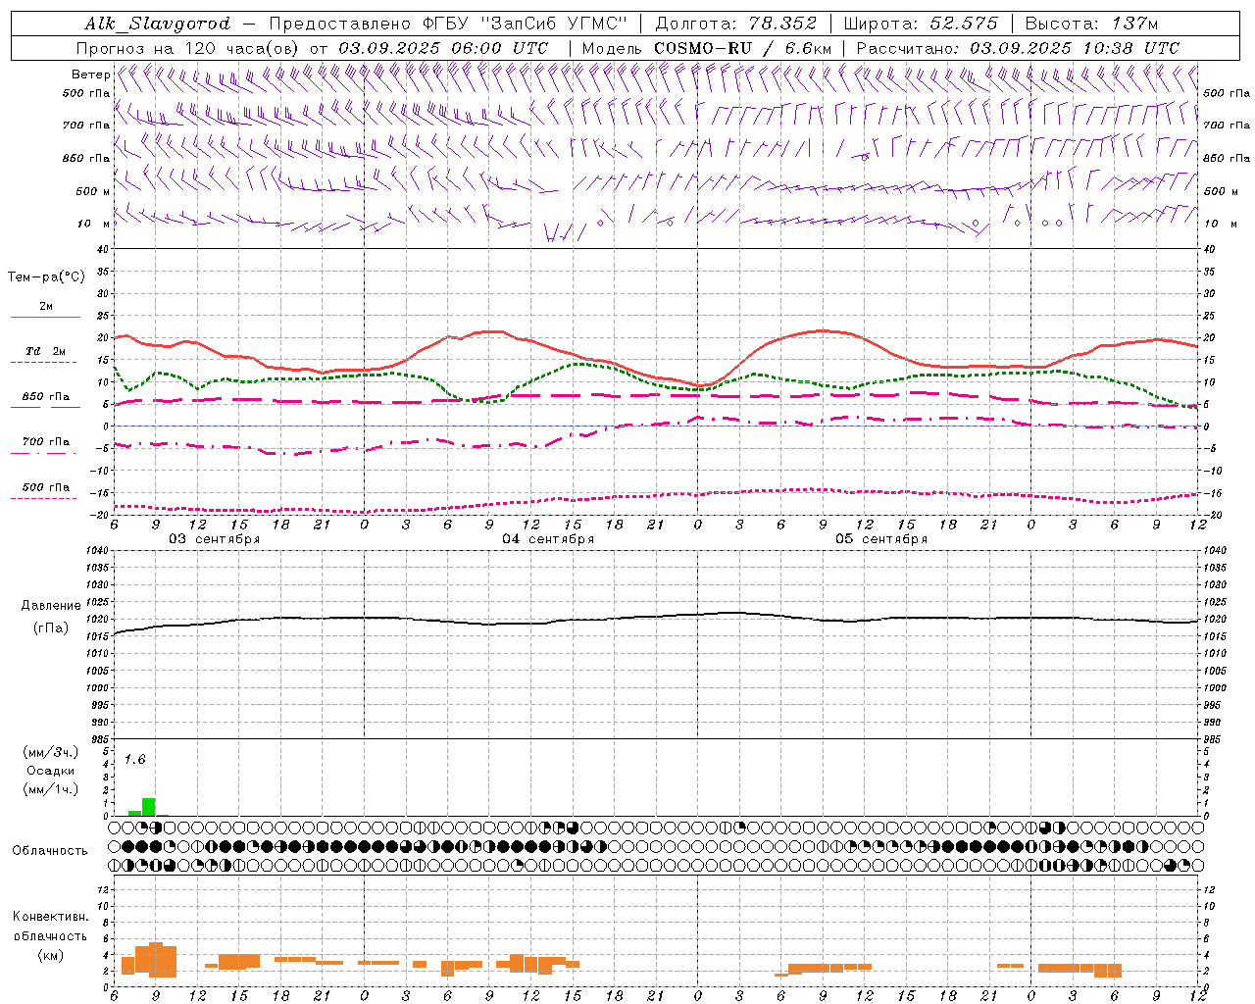Click the '(мм/3ч.)' precipitation unit label

click(x=50, y=752)
